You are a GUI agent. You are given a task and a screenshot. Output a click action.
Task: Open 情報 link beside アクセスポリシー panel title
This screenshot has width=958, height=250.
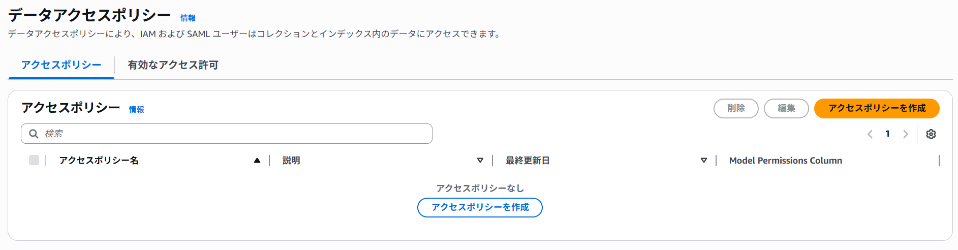pos(136,109)
